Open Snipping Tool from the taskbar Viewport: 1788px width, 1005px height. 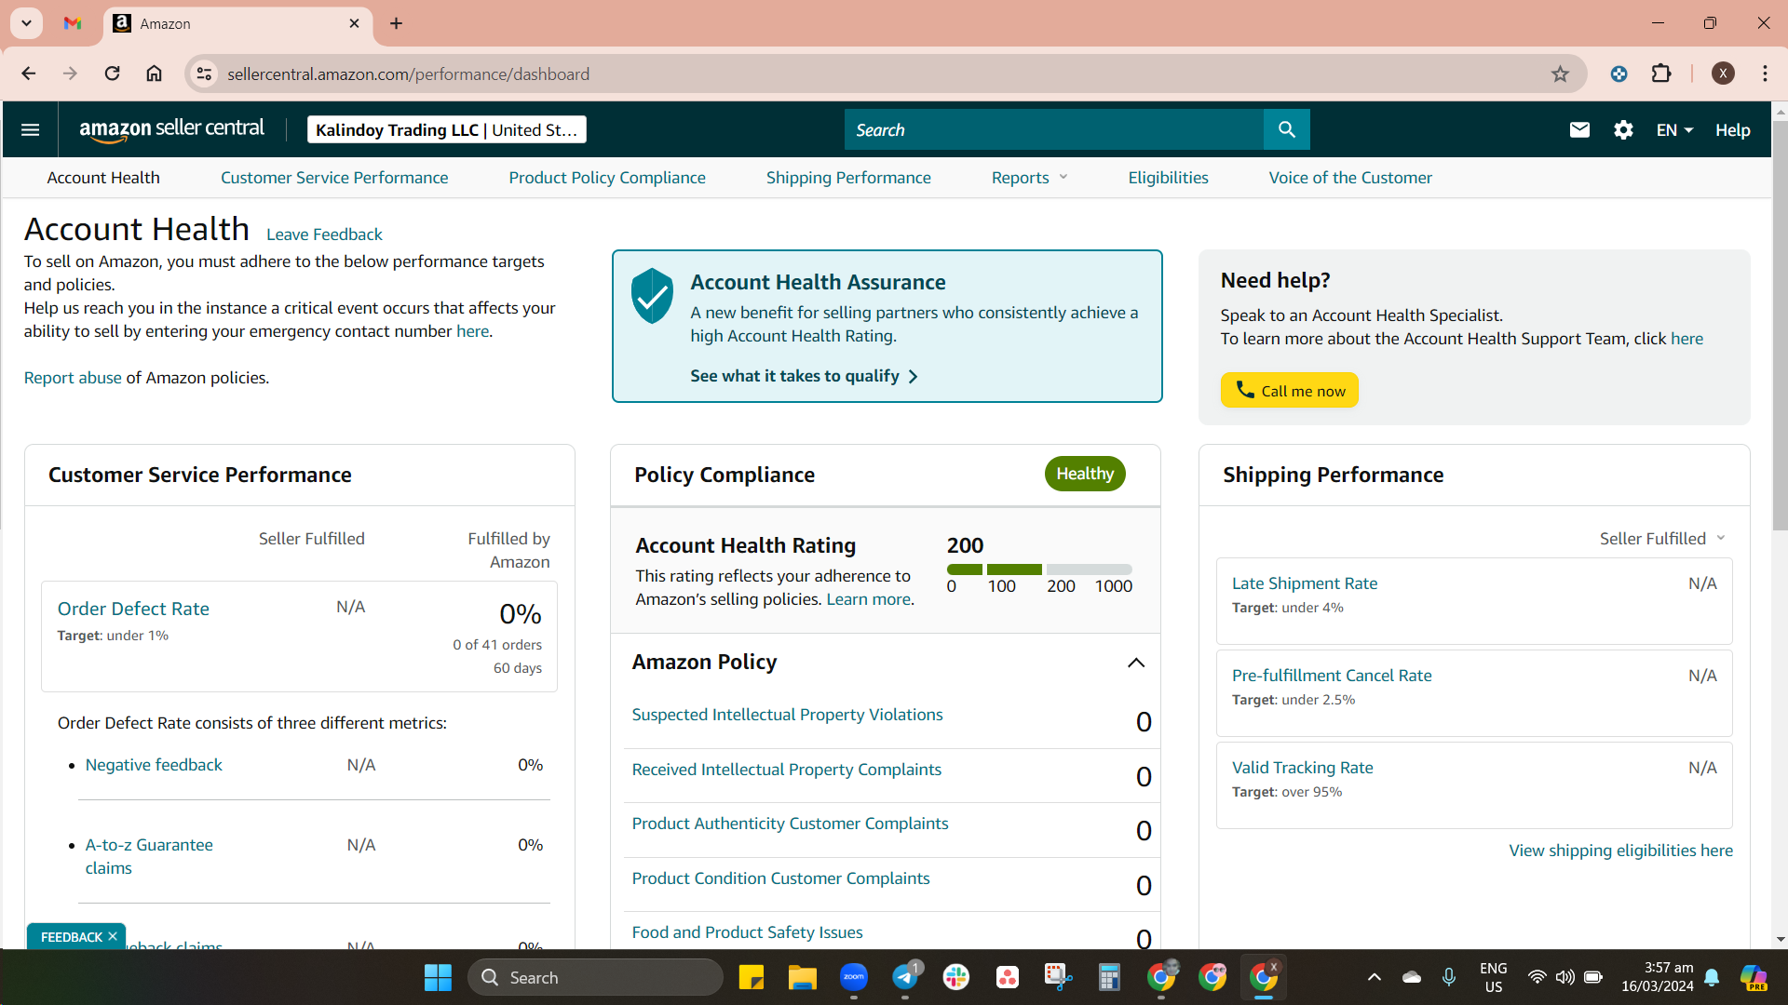(1058, 977)
